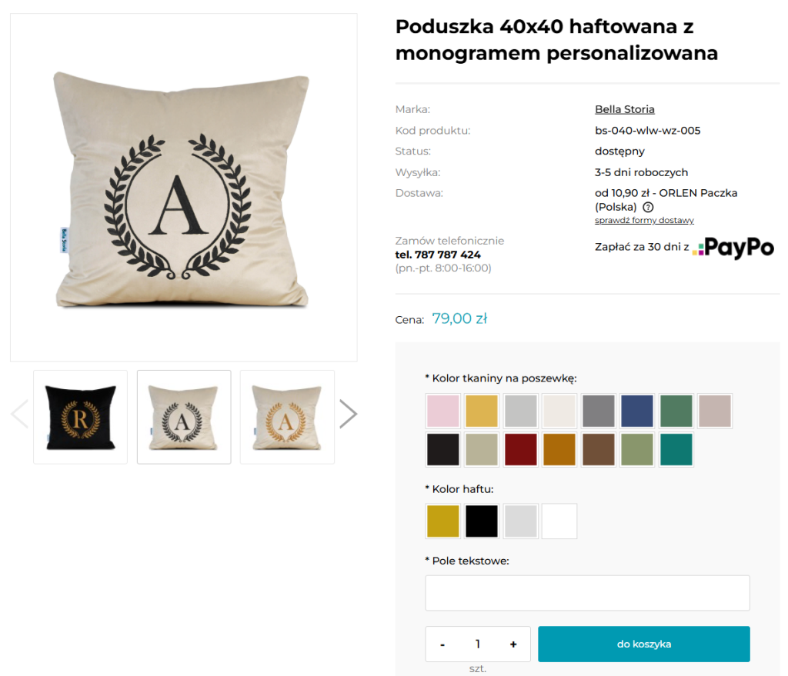
Task: Select the black pillow with gold R thumbnail
Action: pyautogui.click(x=80, y=417)
